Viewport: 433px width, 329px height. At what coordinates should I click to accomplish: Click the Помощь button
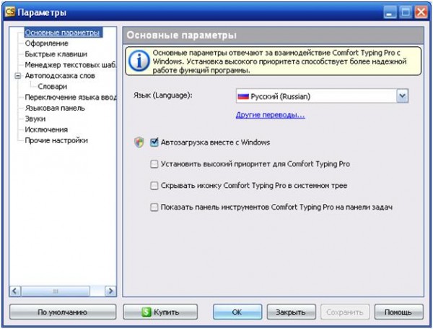pyautogui.click(x=398, y=312)
